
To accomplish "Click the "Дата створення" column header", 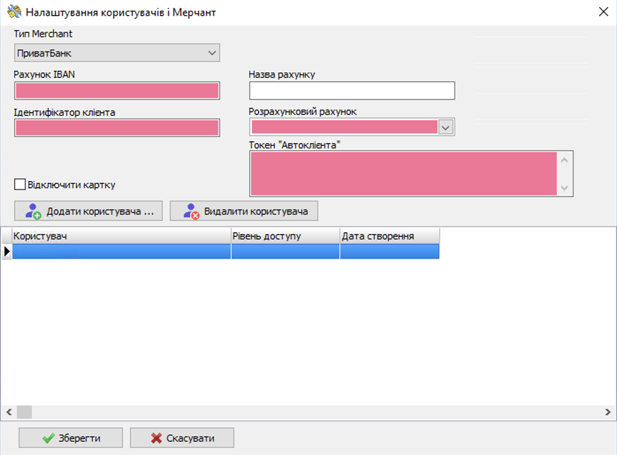I will click(389, 235).
